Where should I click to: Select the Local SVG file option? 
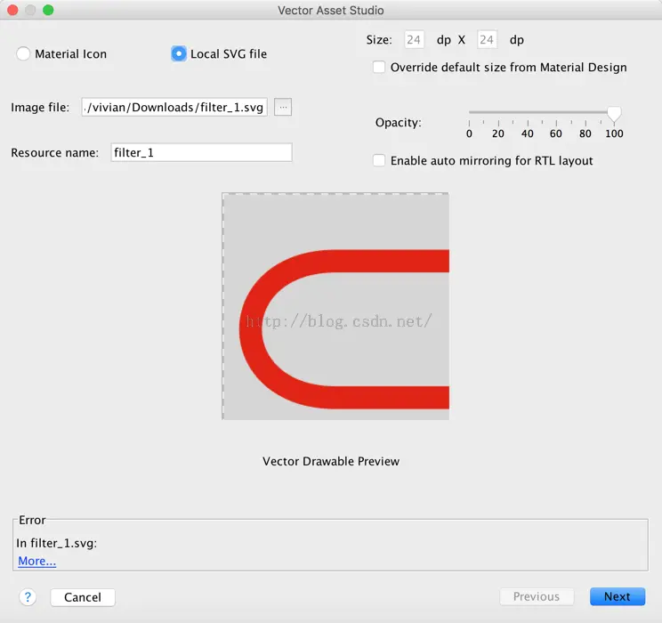point(179,53)
